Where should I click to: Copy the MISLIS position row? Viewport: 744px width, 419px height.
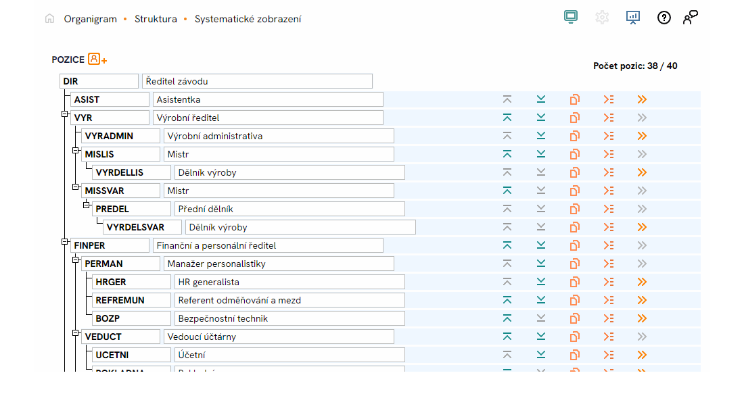coord(575,154)
